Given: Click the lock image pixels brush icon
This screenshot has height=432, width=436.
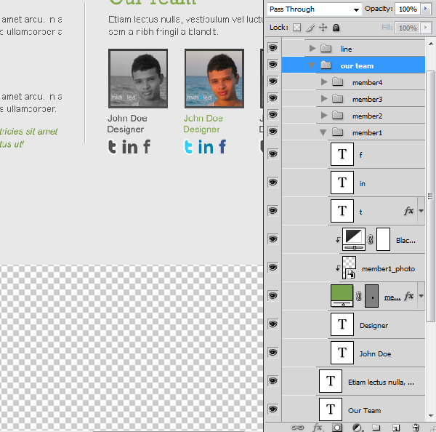Looking at the screenshot, I should pos(310,28).
